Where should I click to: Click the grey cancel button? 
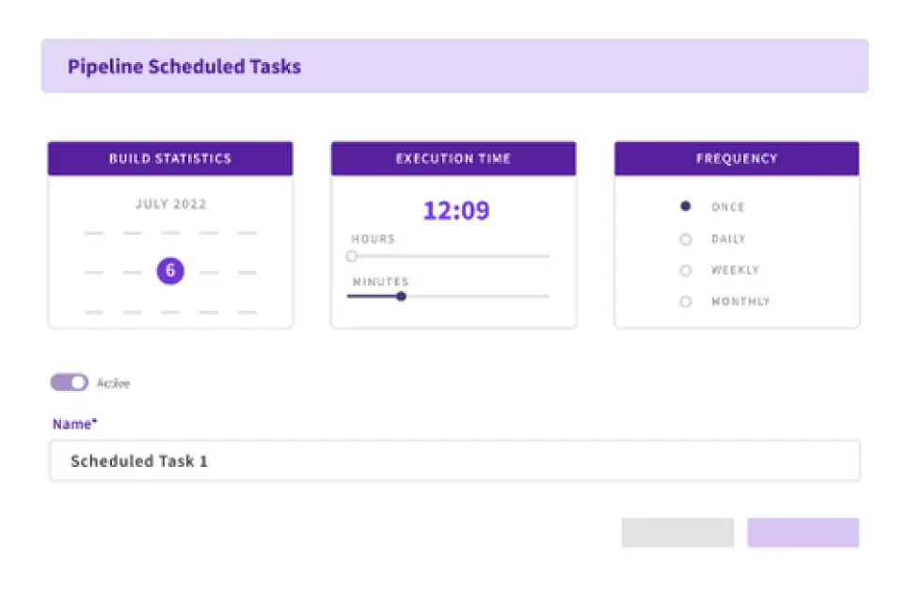point(677,532)
